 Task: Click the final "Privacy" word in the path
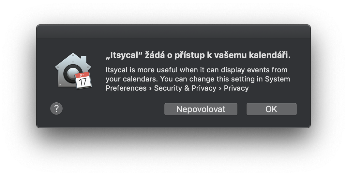click(x=236, y=88)
